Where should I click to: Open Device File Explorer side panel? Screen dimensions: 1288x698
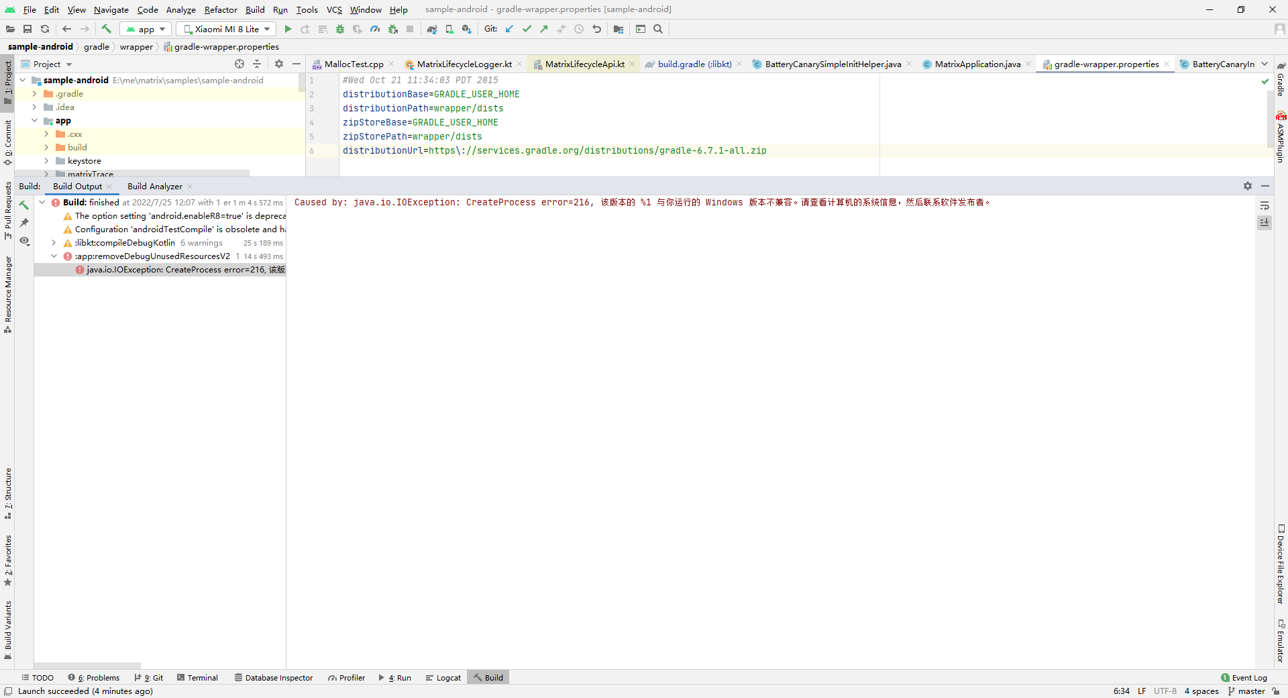(x=1281, y=564)
